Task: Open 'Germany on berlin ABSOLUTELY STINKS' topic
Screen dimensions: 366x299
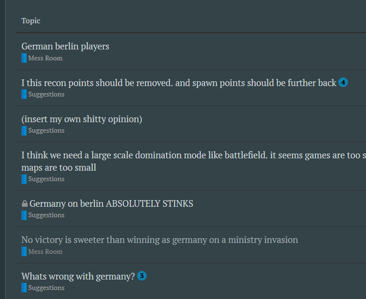Action: (111, 203)
